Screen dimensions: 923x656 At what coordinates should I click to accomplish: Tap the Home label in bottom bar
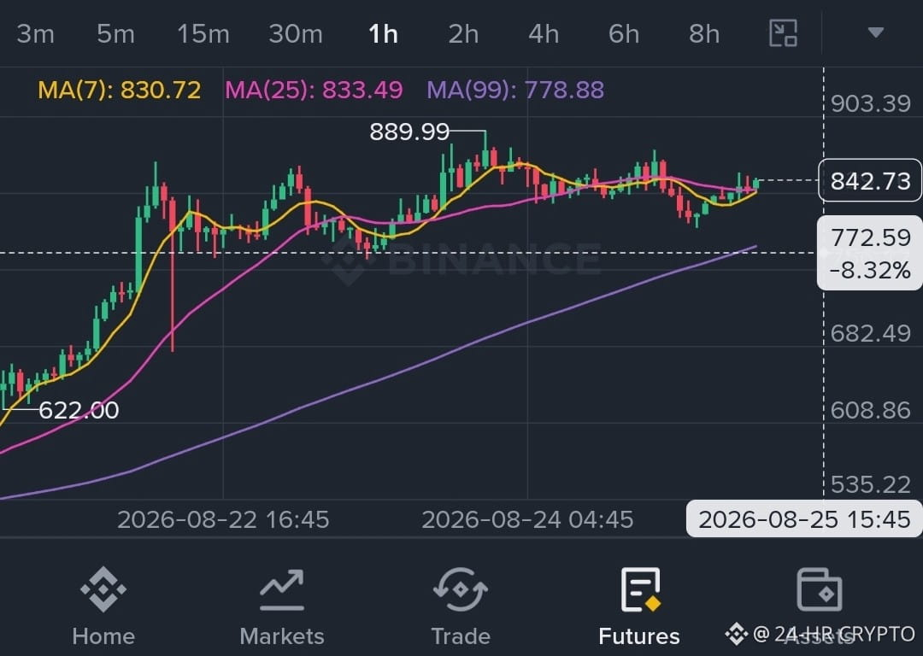coord(103,636)
